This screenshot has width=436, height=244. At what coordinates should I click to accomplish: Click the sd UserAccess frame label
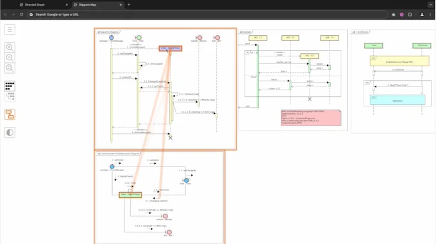360,32
